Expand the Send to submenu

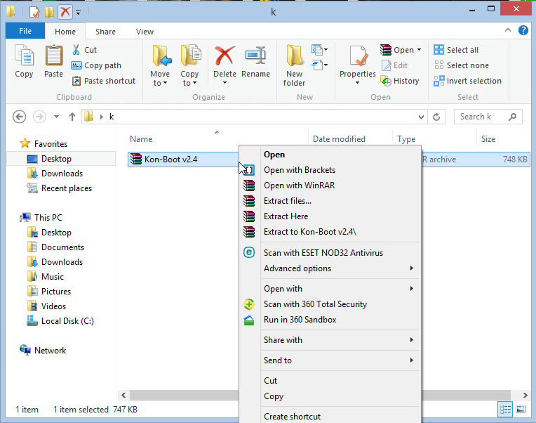330,360
